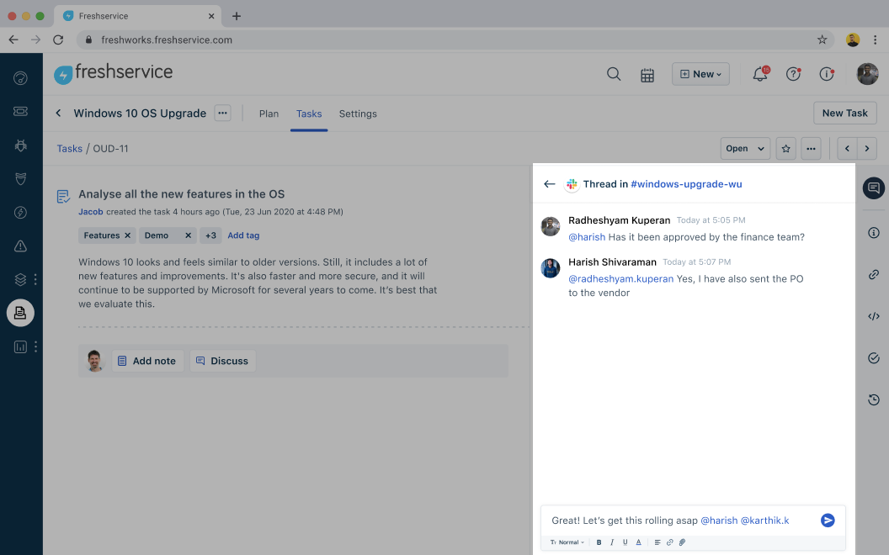Open the task status Open dropdown
889x555 pixels.
click(745, 148)
